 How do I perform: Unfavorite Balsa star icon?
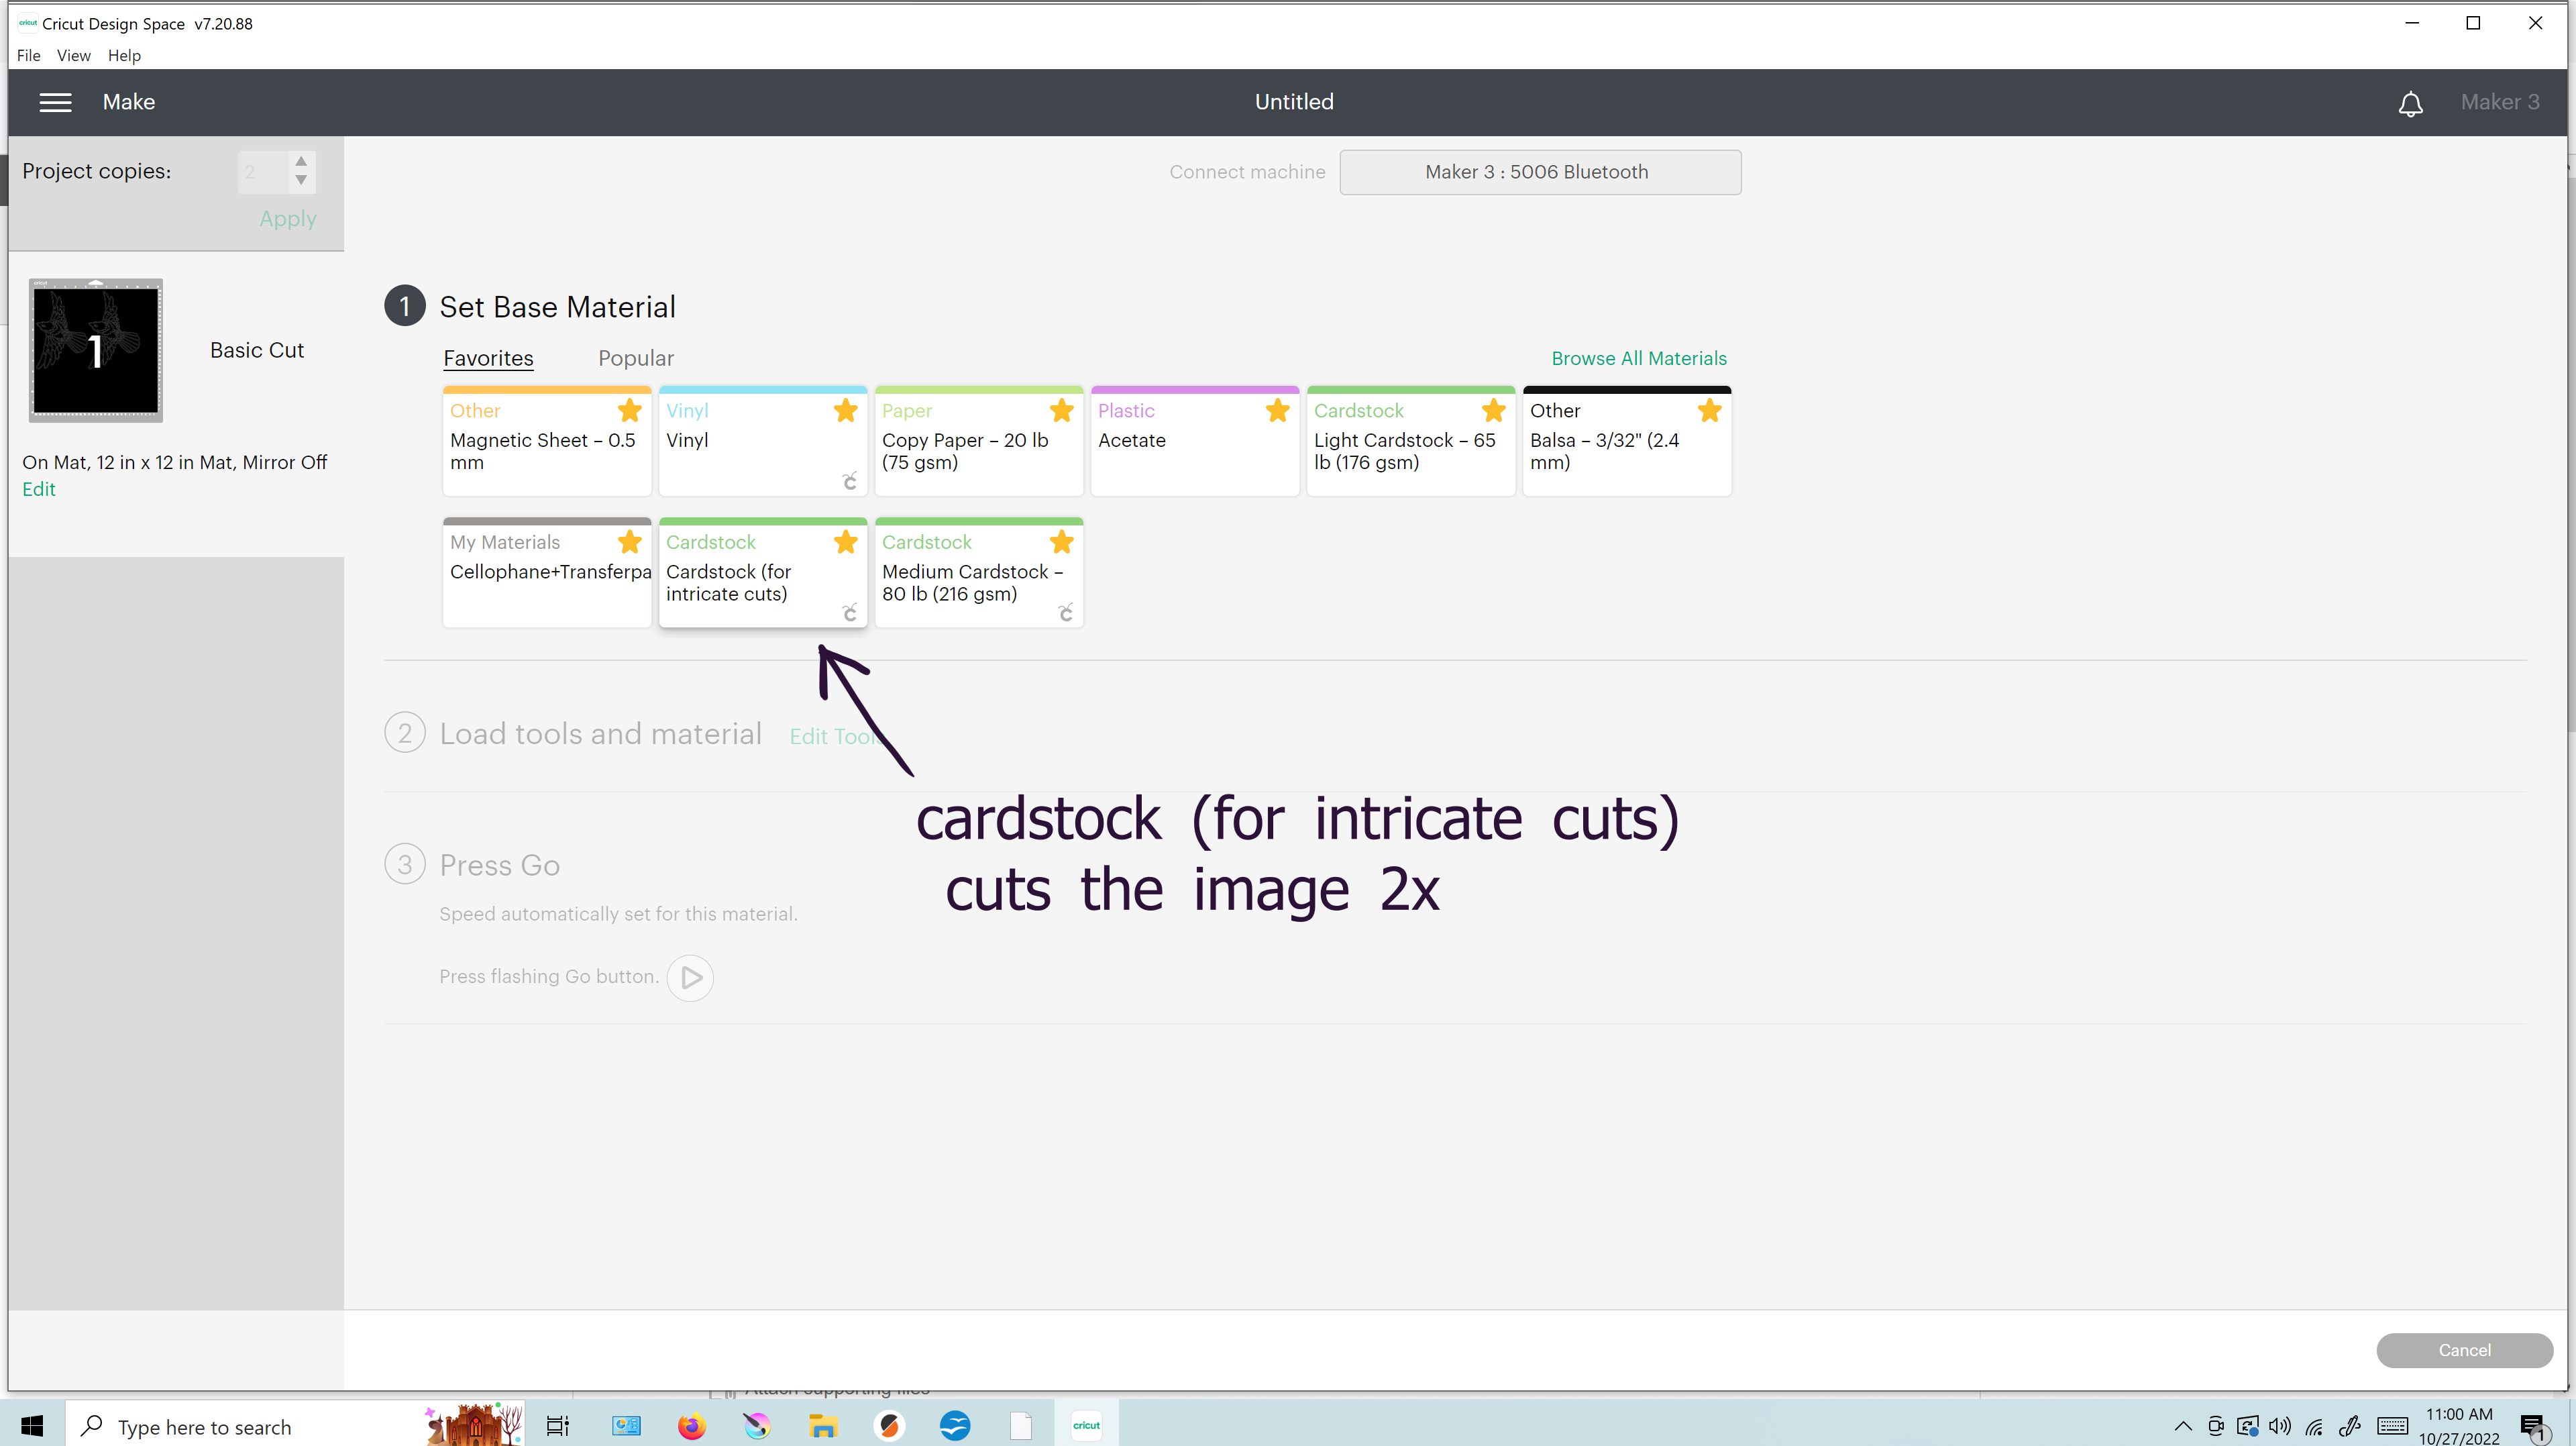(x=1710, y=410)
